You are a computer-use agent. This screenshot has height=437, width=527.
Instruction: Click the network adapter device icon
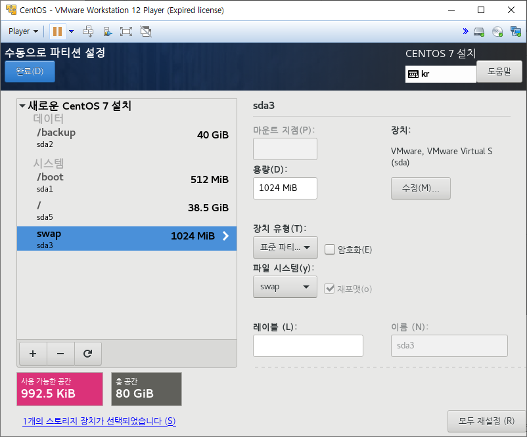pos(516,32)
